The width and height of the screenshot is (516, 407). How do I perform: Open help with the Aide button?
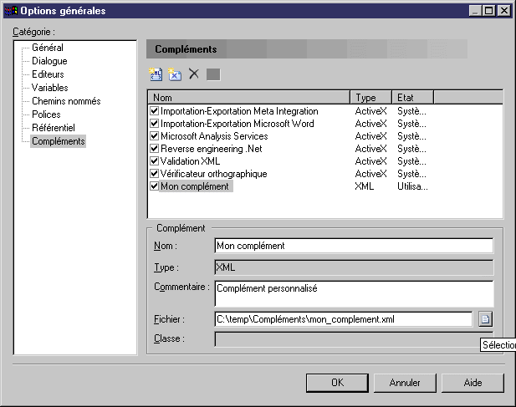(x=473, y=383)
